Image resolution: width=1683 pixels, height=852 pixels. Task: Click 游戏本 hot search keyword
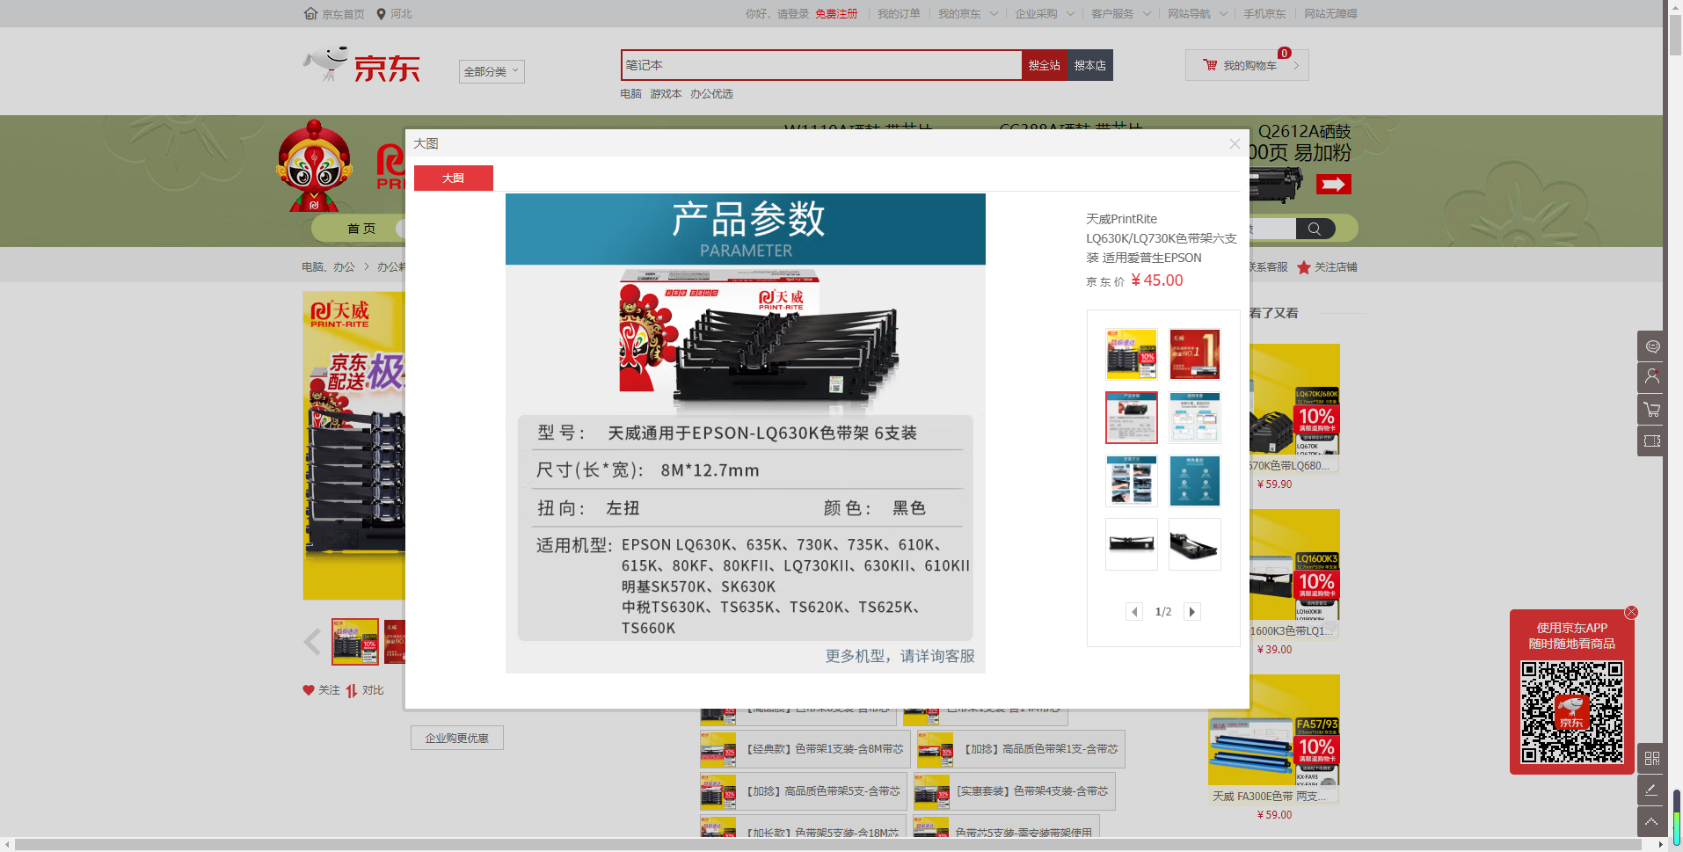[666, 94]
